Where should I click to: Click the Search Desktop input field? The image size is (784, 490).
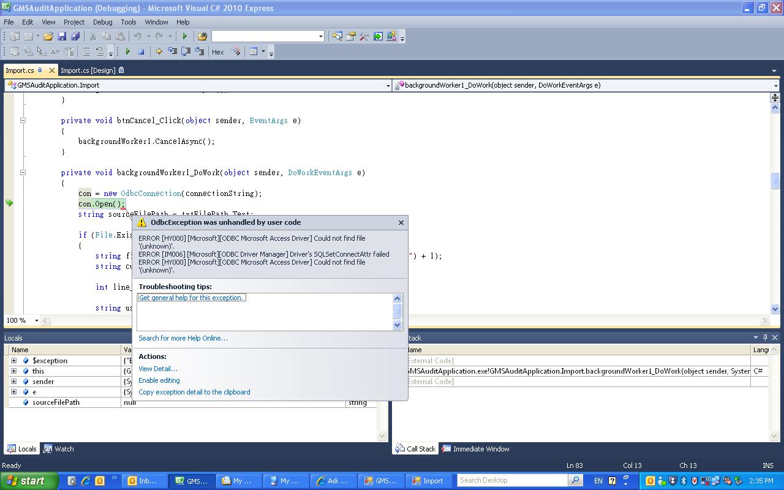click(x=512, y=481)
